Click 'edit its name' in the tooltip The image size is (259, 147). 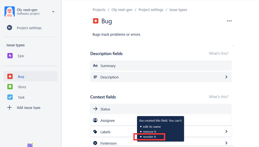tap(152, 127)
